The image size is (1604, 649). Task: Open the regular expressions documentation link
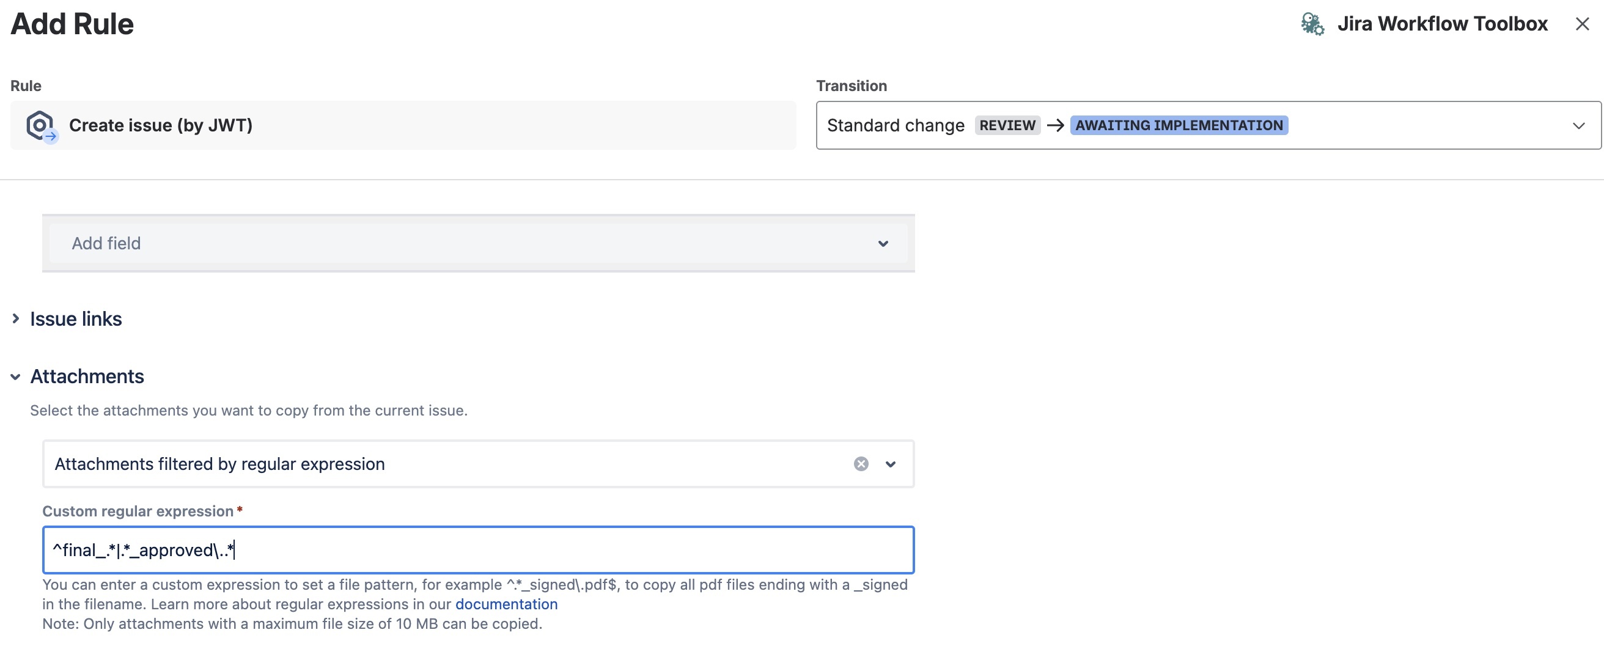tap(506, 604)
